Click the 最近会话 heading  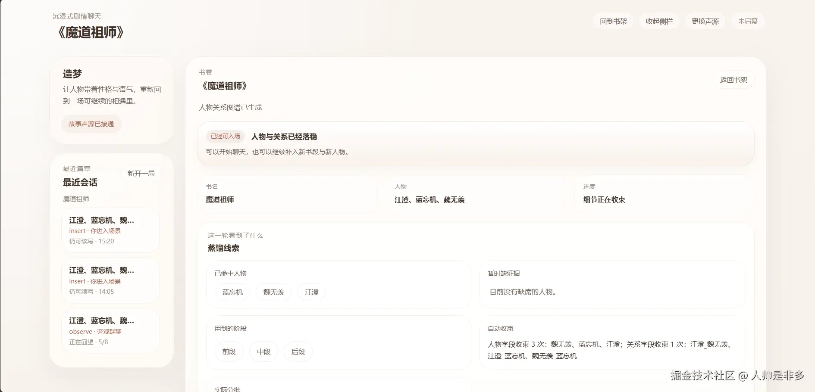[80, 183]
